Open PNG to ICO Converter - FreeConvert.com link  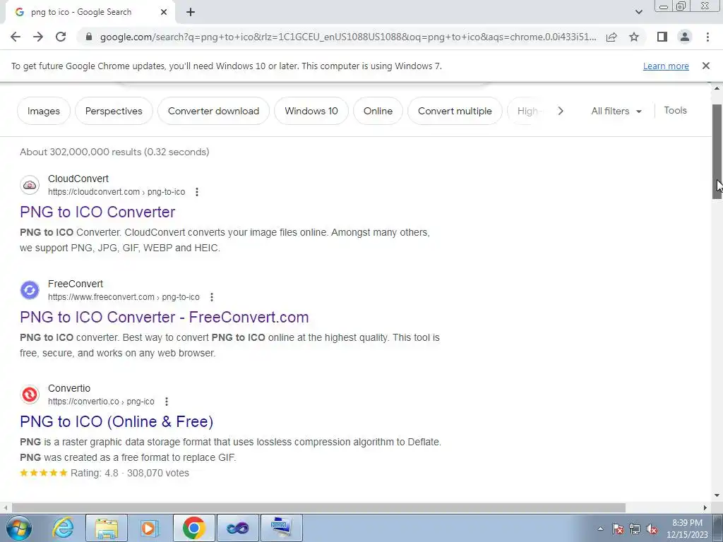[165, 317]
